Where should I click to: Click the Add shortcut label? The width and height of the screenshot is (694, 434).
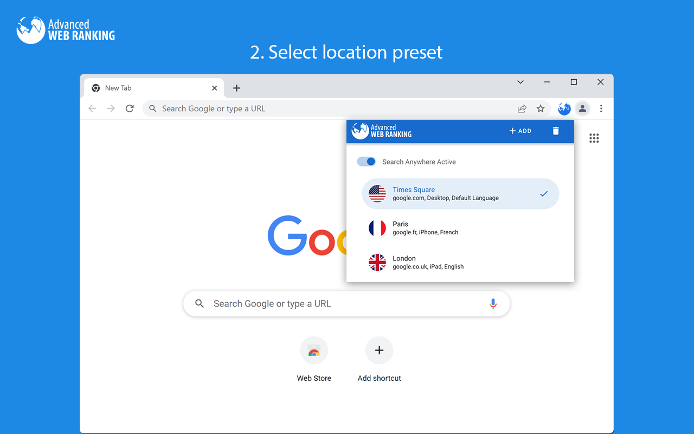[x=380, y=378]
